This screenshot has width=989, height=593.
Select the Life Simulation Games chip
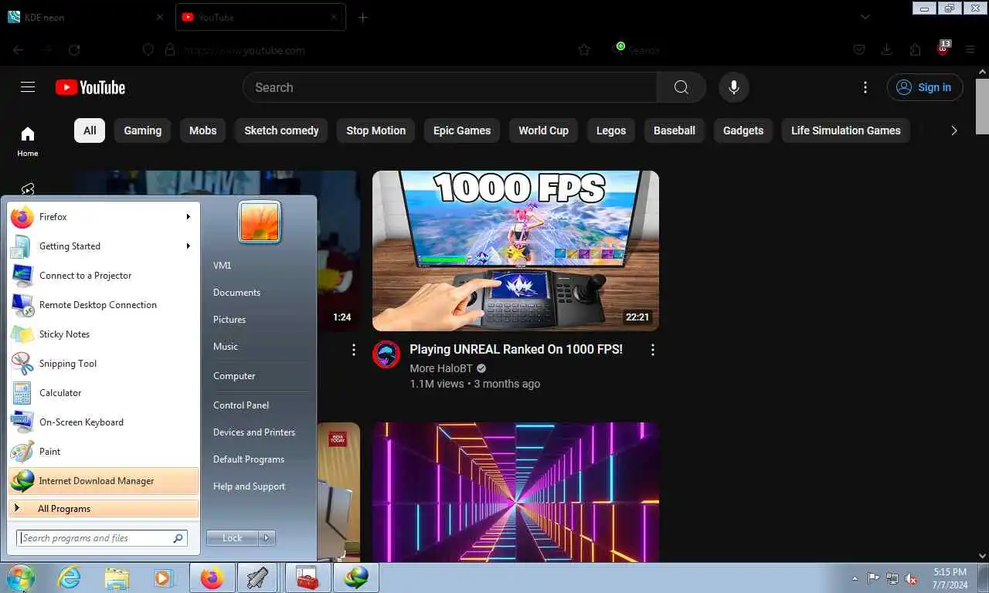[846, 130]
